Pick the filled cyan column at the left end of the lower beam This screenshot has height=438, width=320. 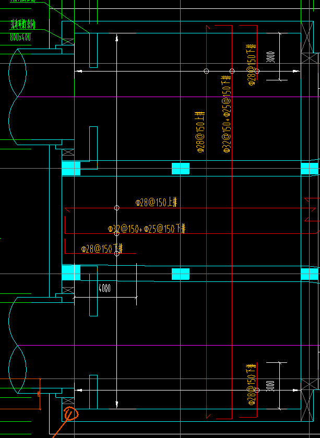tap(71, 273)
